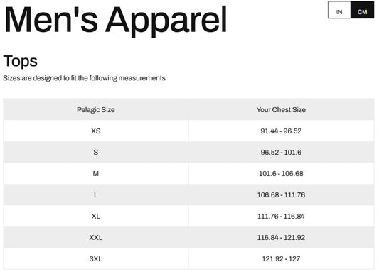This screenshot has width=379, height=274.
Task: Click the 121.92 - 127 chest measurement
Action: click(281, 258)
